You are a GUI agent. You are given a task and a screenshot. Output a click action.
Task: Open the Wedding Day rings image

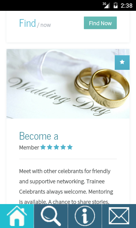tap(68, 84)
